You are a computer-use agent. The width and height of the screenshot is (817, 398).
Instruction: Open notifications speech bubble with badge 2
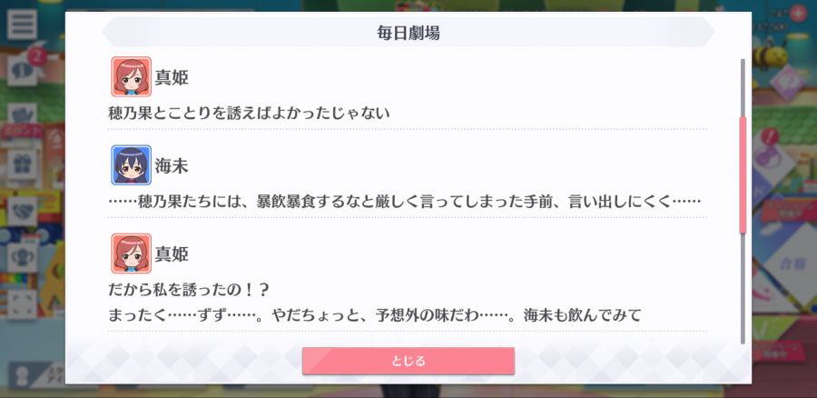[x=22, y=70]
